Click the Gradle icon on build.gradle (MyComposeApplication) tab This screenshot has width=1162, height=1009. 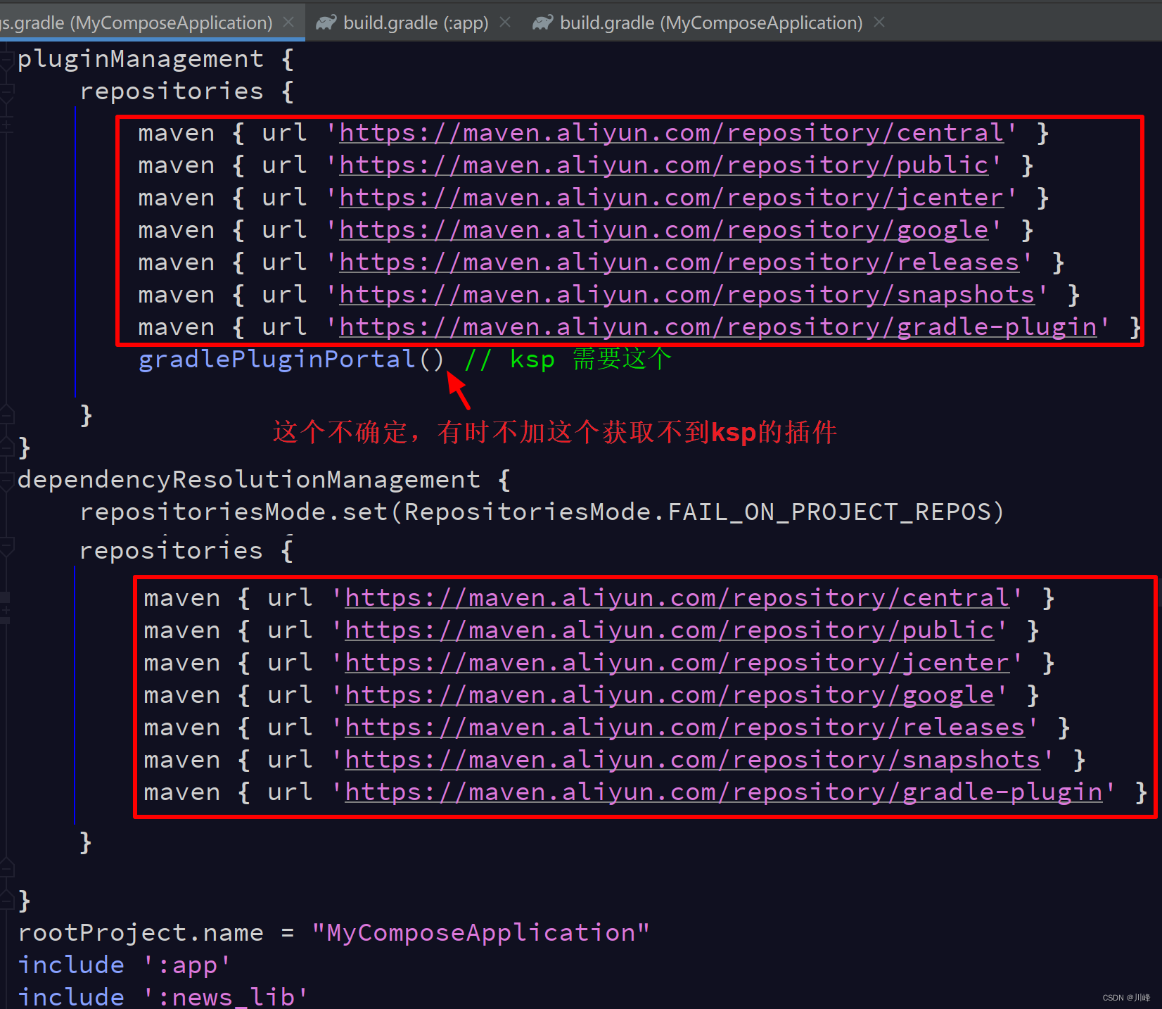click(x=543, y=23)
